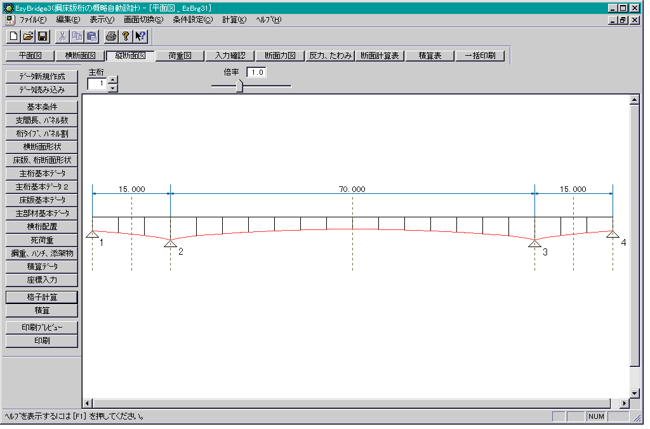The height and width of the screenshot is (429, 650).
Task: Click the 主桁基本データ button
Action: (42, 174)
